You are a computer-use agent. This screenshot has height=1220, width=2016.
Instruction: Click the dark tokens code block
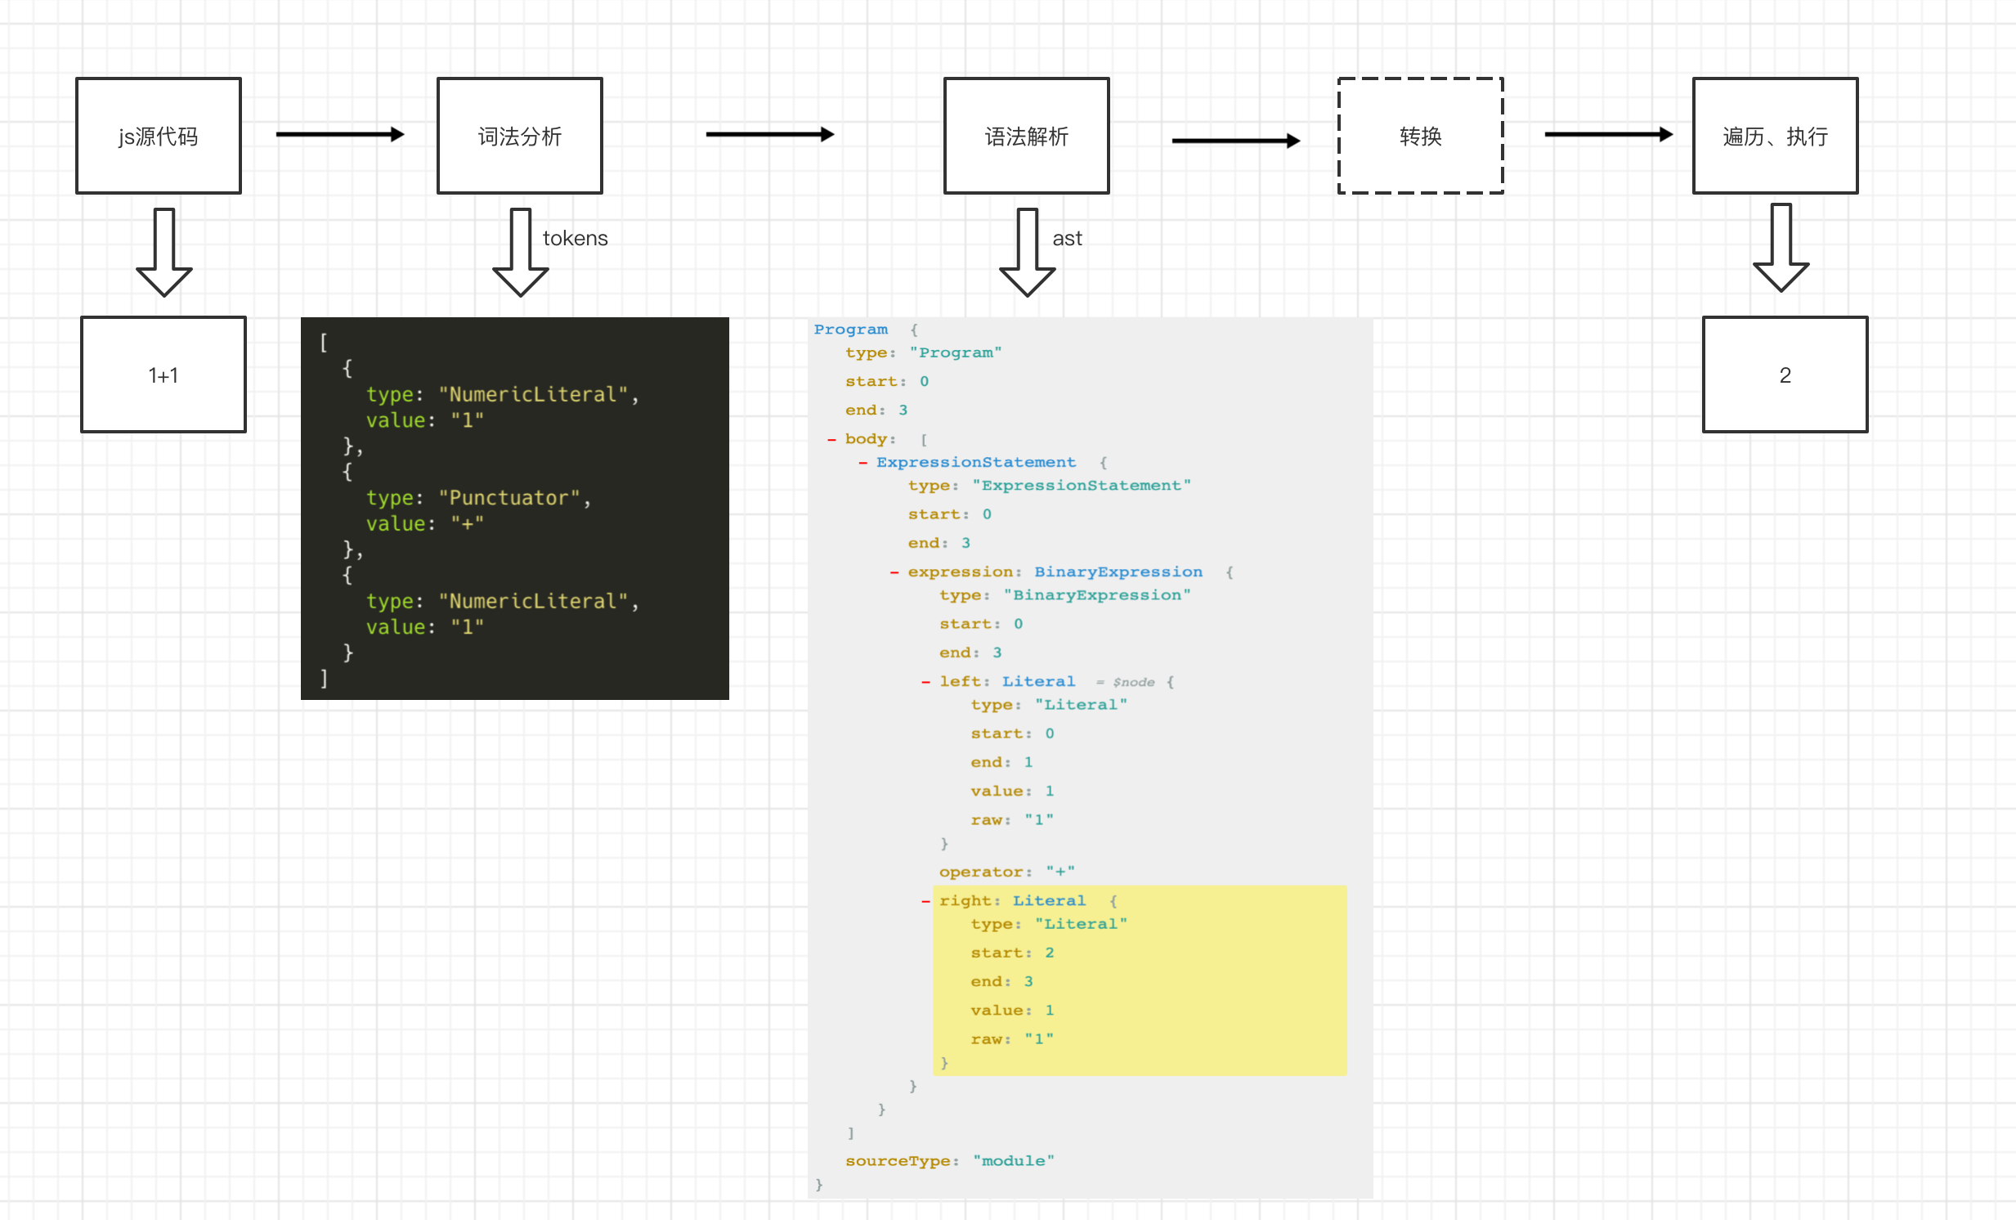515,508
